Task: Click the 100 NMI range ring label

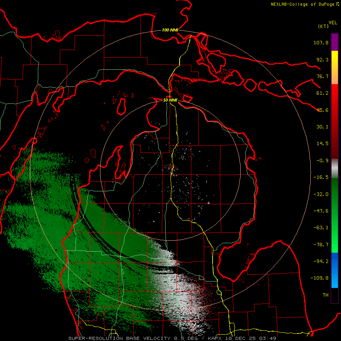Action: (170, 30)
